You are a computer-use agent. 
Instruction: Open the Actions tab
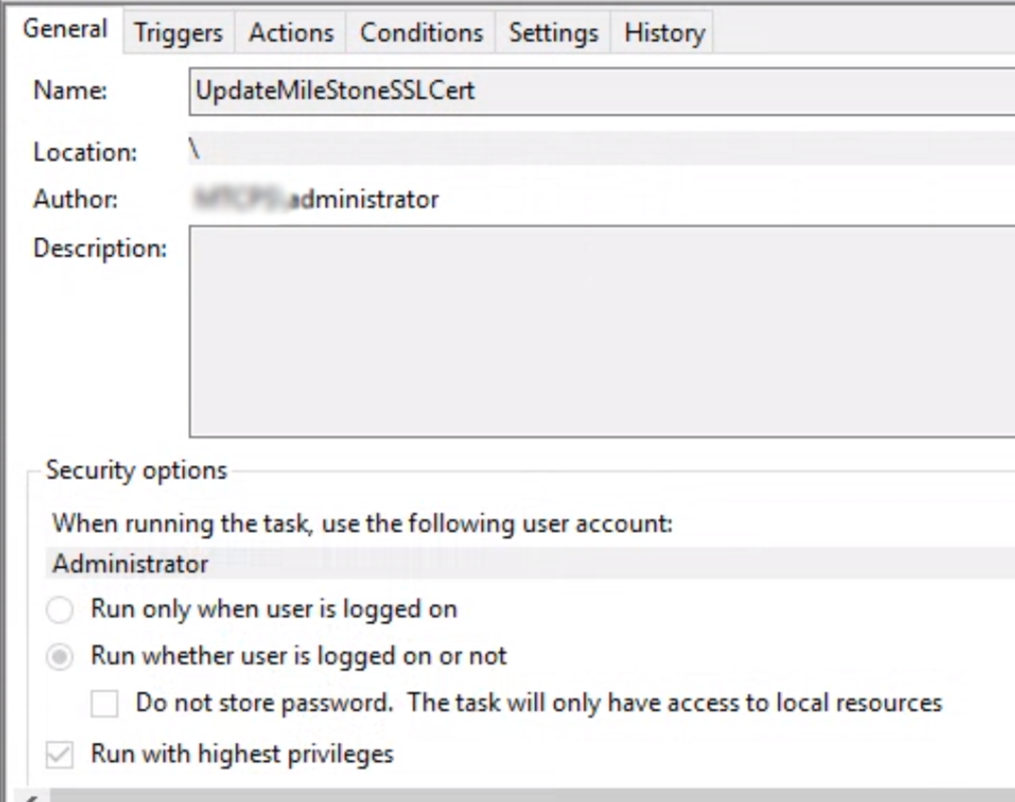point(291,33)
